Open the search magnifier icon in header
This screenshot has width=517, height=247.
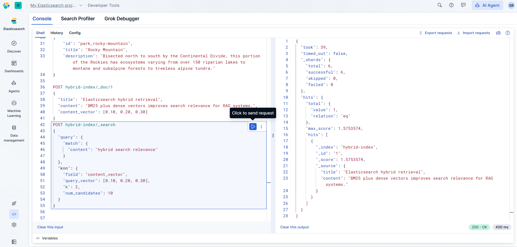point(440,5)
